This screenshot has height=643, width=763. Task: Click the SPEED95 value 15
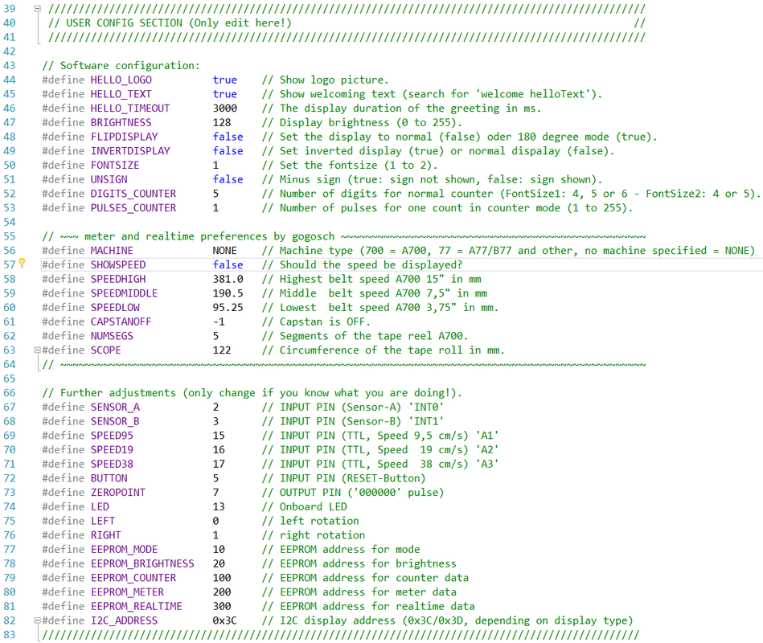[219, 436]
